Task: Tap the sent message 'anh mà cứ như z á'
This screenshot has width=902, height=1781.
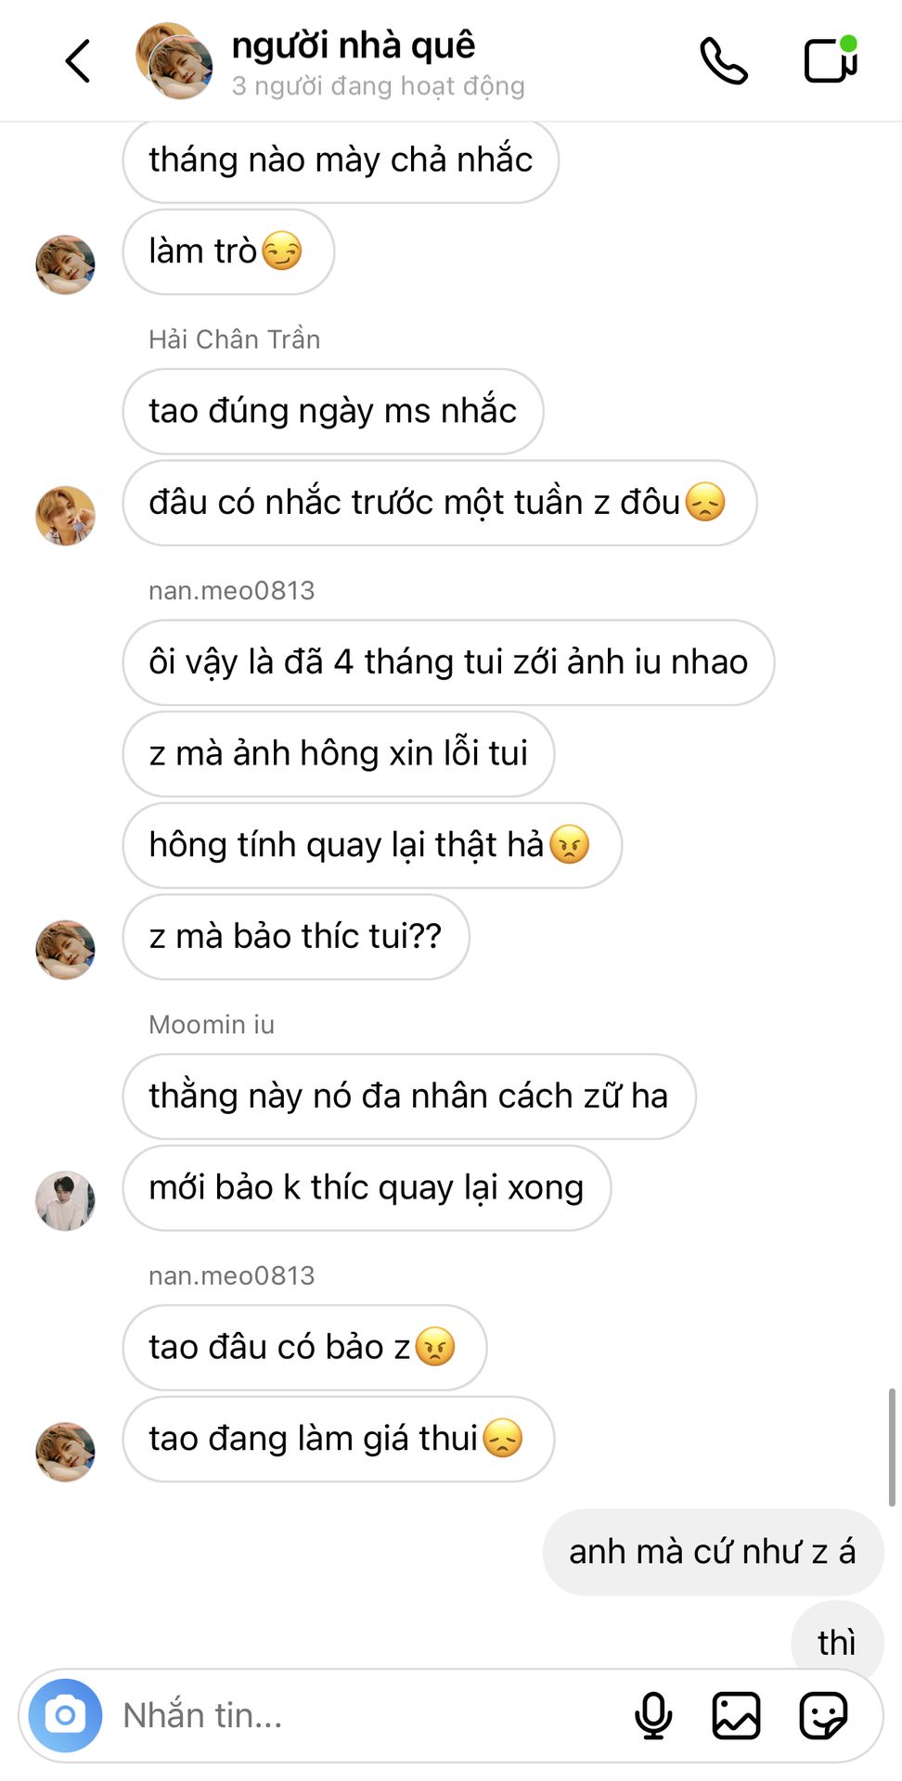Action: (x=713, y=1552)
